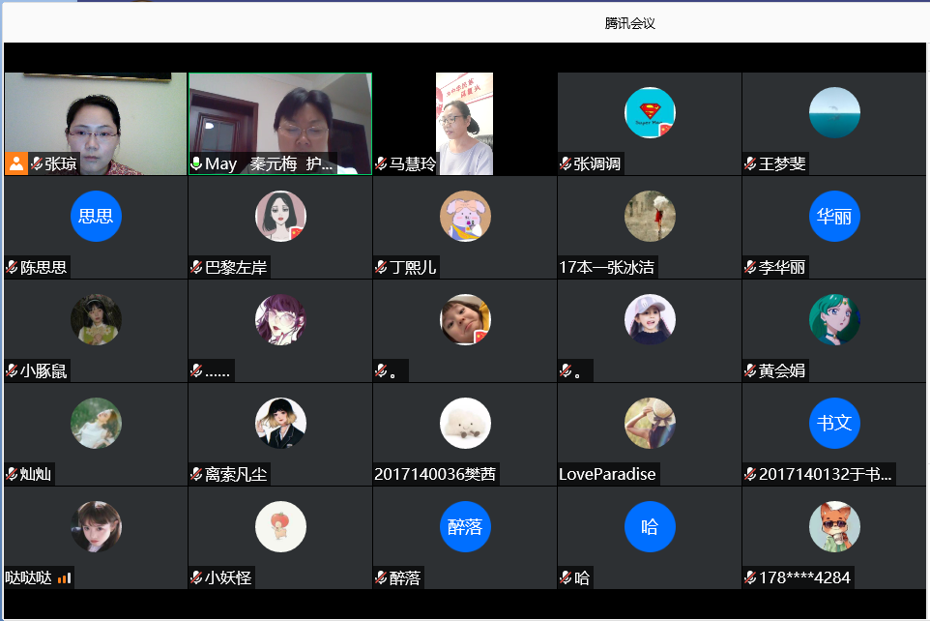Click the muted mic icon next to 小妖怪
Viewport: 930px width, 621px height.
196,578
